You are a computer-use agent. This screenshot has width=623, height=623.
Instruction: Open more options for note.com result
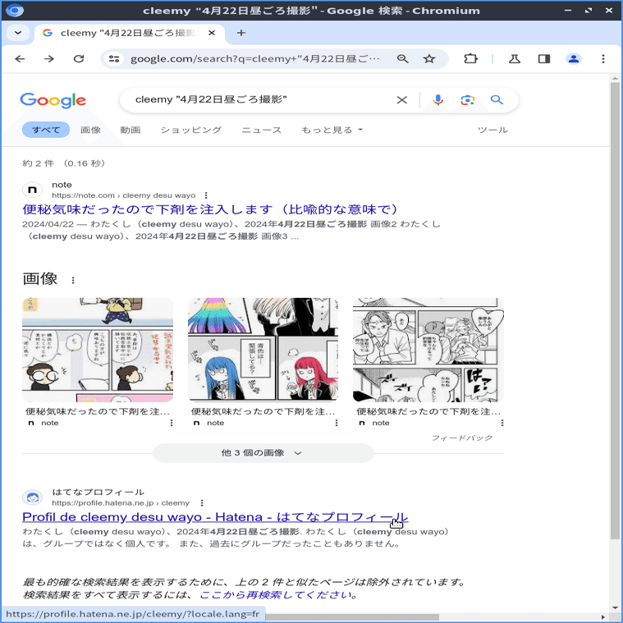pyautogui.click(x=206, y=195)
